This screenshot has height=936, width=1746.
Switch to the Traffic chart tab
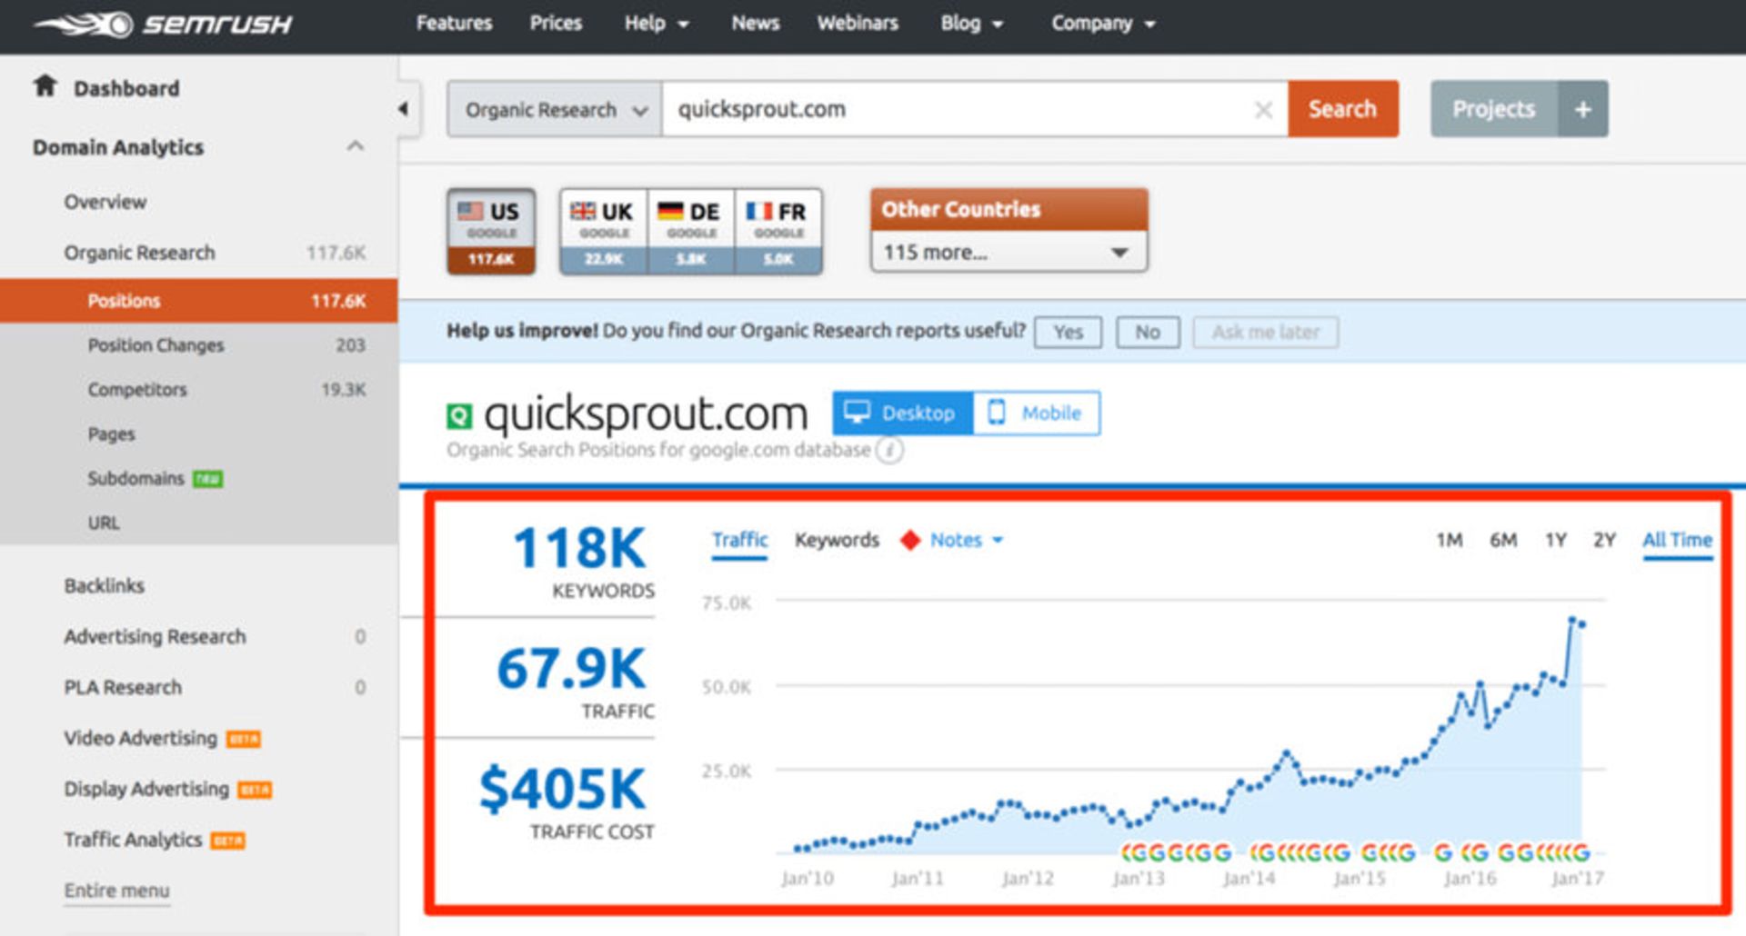coord(739,540)
